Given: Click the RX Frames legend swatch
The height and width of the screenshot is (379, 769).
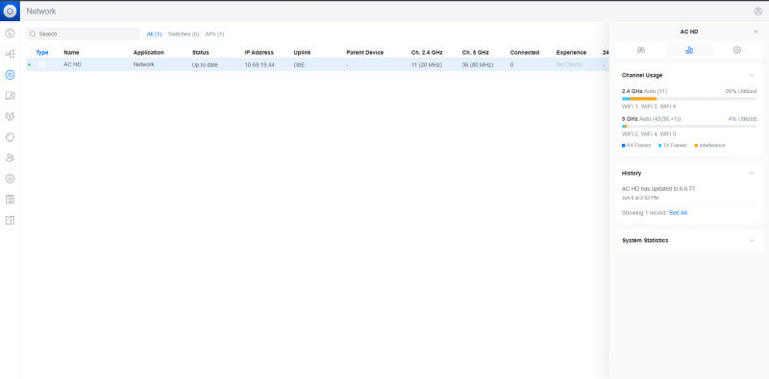Looking at the screenshot, I should [623, 146].
